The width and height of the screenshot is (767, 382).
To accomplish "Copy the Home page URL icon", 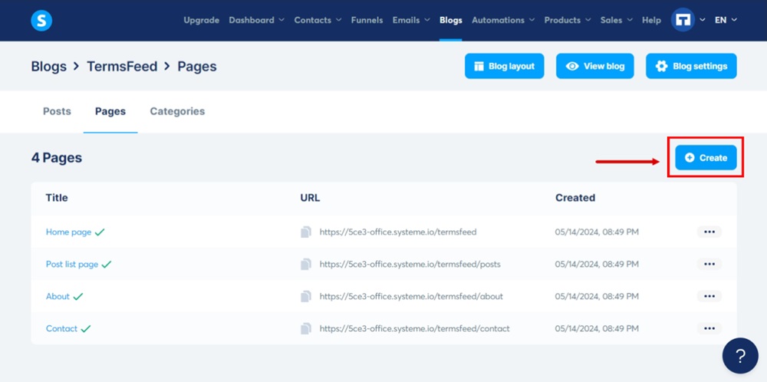I will (306, 232).
